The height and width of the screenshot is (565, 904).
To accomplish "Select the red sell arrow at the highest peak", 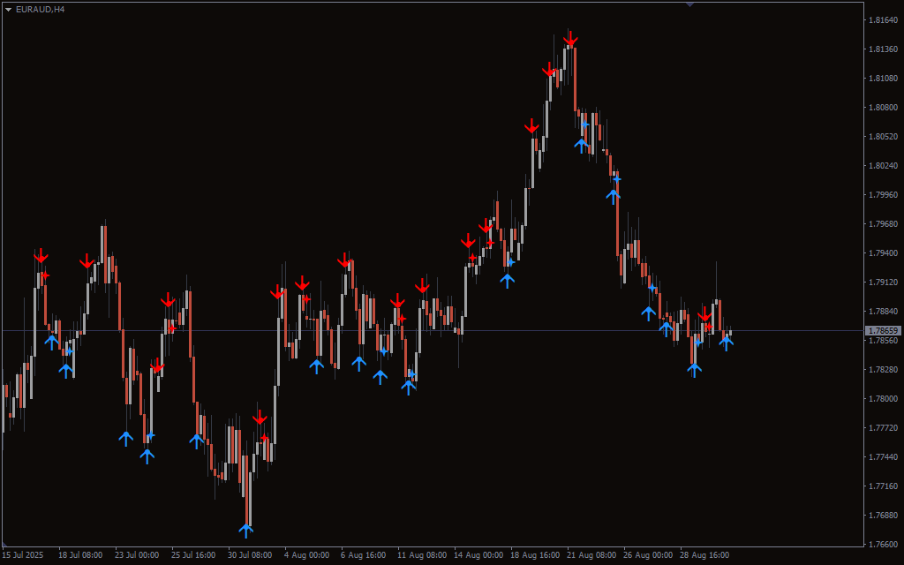I will [x=570, y=40].
